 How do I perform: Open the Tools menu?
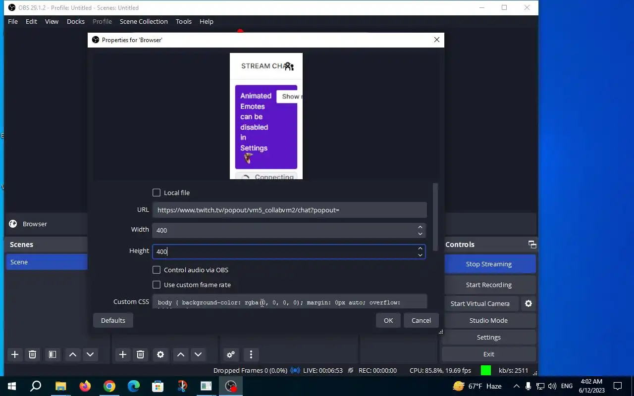[184, 21]
